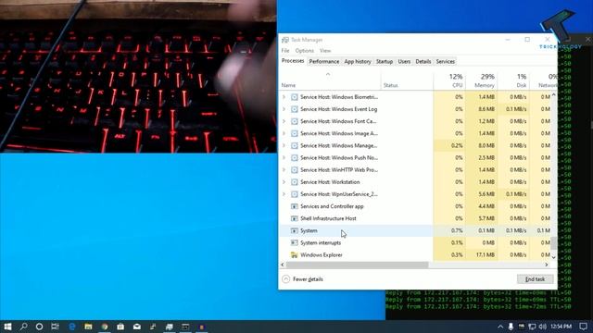Screen dimensions: 593x333
Task: Sort processes by Disk column
Action: pyautogui.click(x=513, y=80)
